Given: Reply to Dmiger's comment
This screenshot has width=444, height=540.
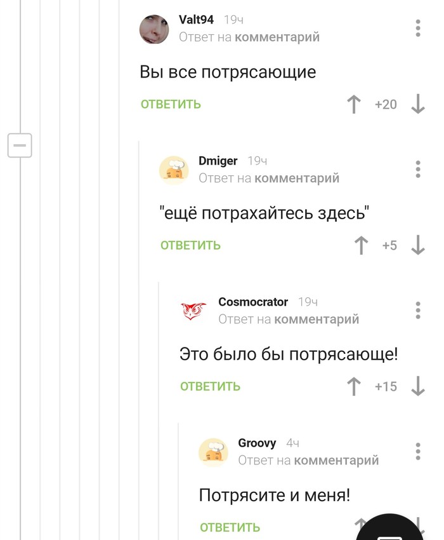Looking at the screenshot, I should coord(190,246).
